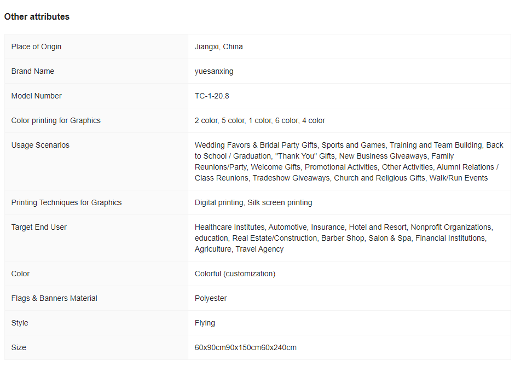
Task: Click the TC-1-20.8 model value
Action: (212, 96)
